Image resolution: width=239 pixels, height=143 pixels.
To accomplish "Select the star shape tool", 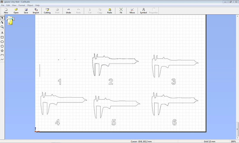I will pos(2,50).
